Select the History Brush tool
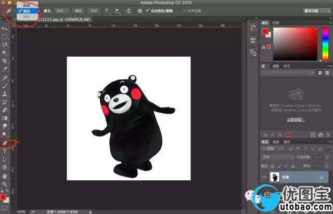 (x=5, y=102)
